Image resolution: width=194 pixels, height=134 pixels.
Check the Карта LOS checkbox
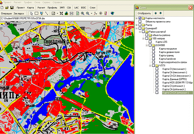(150, 42)
